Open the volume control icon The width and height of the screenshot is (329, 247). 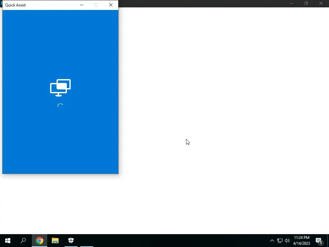[287, 241]
